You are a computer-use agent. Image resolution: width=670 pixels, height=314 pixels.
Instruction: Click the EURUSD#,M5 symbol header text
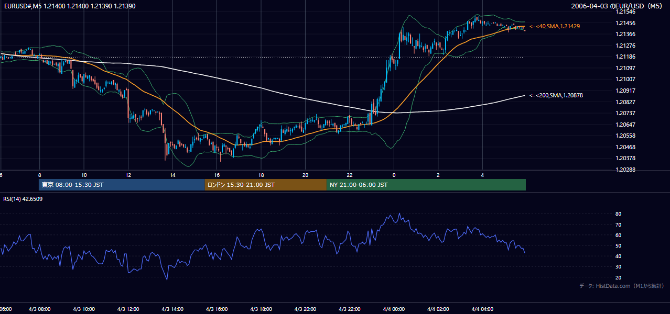[x=69, y=6]
